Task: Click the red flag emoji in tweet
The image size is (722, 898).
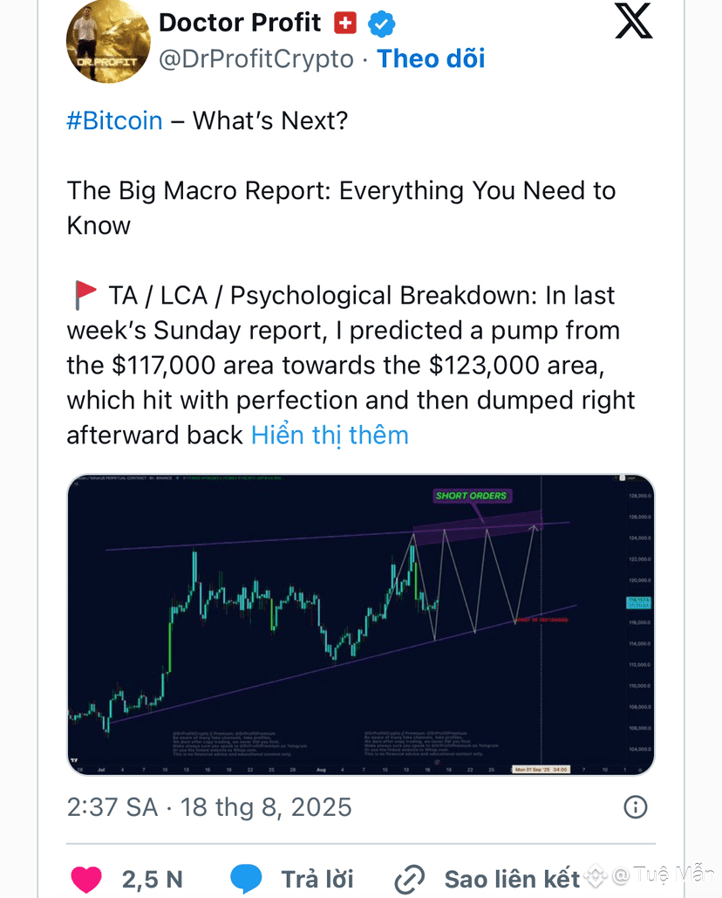Action: click(85, 295)
